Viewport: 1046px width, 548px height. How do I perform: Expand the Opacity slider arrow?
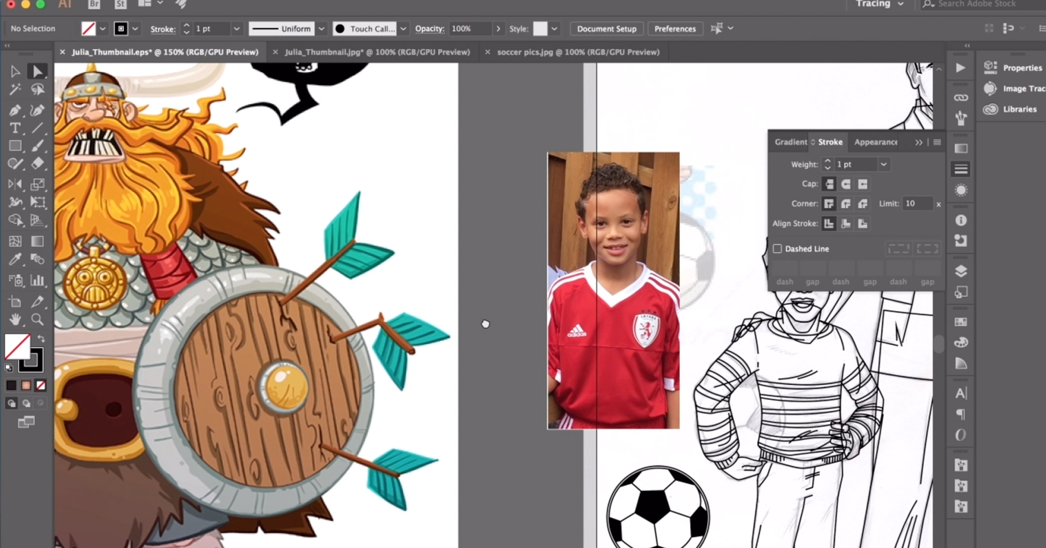(x=498, y=29)
